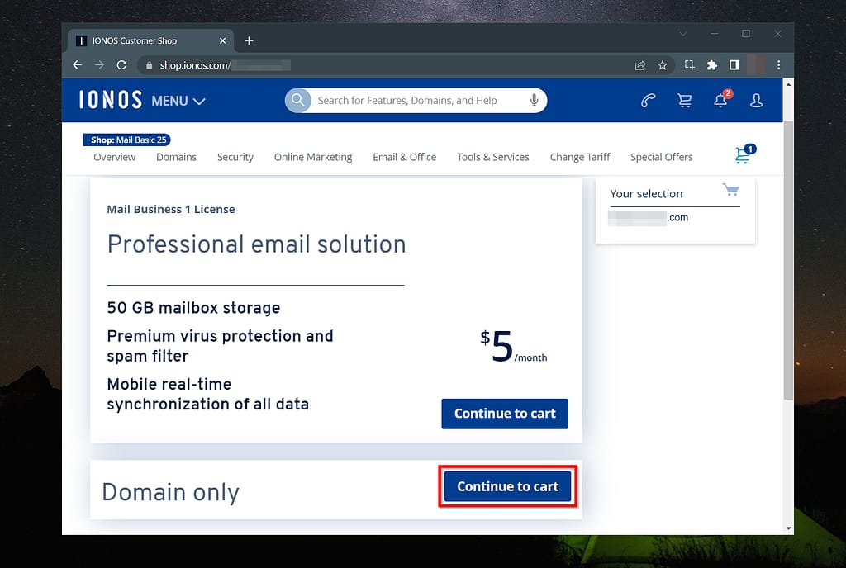Open the Change Tariff tab
The height and width of the screenshot is (568, 846).
[x=580, y=157]
